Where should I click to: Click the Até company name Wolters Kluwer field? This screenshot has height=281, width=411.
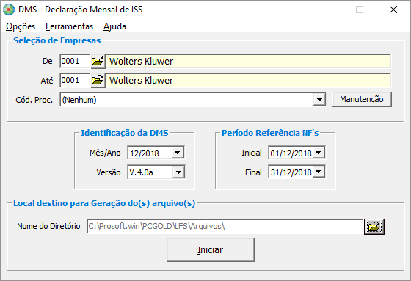pos(249,80)
